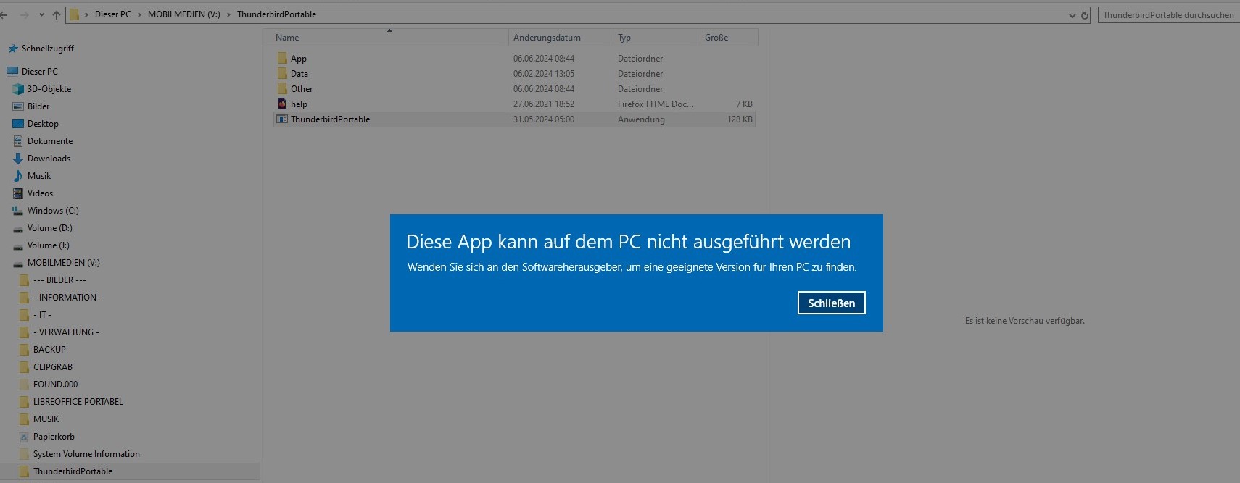This screenshot has width=1240, height=483.
Task: Click the 3D-Objekte icon
Action: tap(18, 89)
